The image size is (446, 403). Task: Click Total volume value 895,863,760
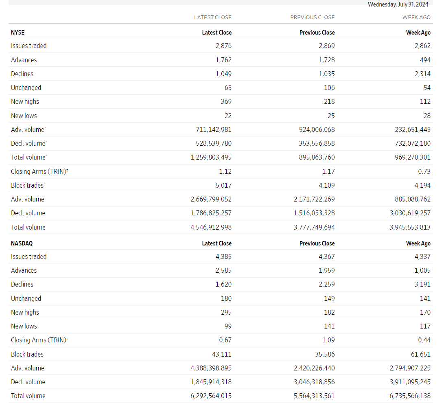point(317,158)
